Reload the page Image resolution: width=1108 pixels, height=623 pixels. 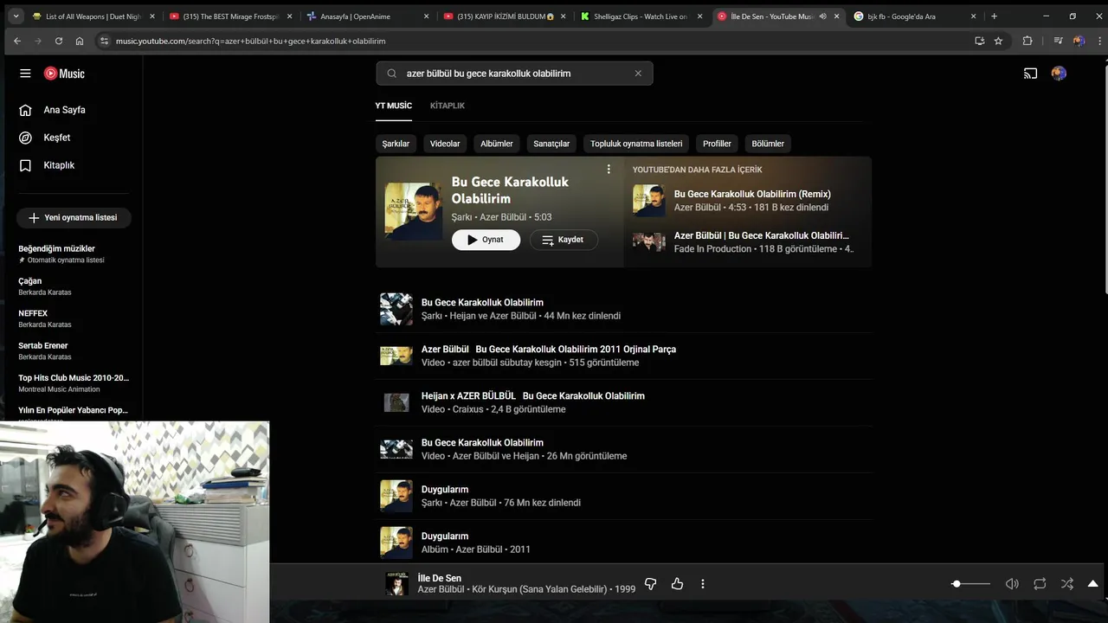click(59, 41)
